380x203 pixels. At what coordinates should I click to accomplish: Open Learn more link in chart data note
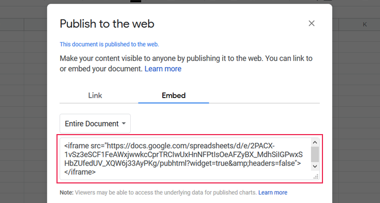(x=273, y=193)
